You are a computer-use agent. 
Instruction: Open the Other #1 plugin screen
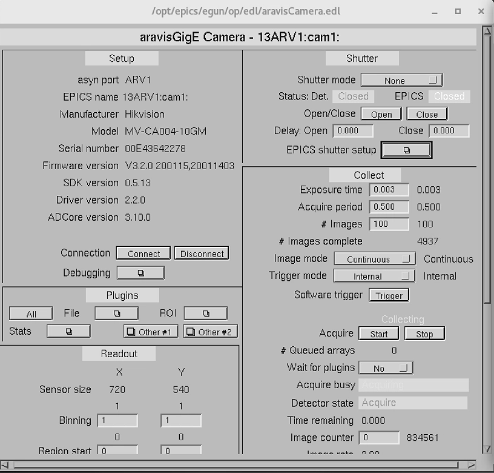[x=150, y=331]
